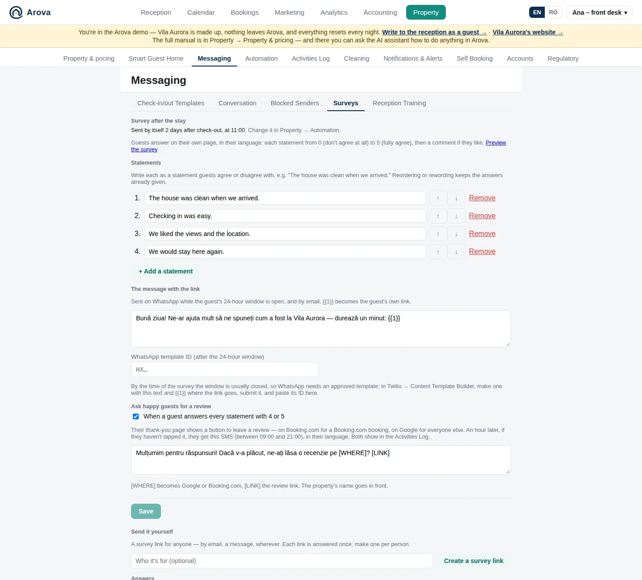Move statement 'The house was clean' down
Image resolution: width=642 pixels, height=580 pixels.
456,198
